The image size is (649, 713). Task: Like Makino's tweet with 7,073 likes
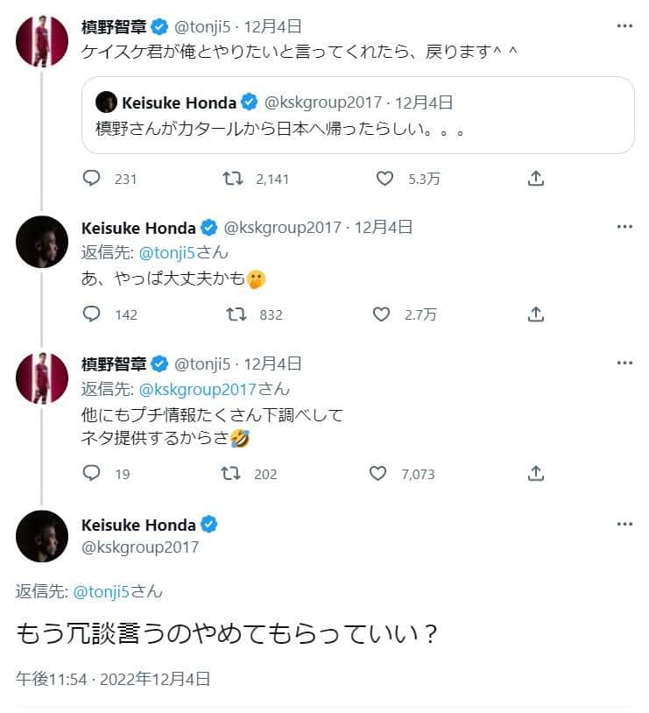pyautogui.click(x=378, y=474)
